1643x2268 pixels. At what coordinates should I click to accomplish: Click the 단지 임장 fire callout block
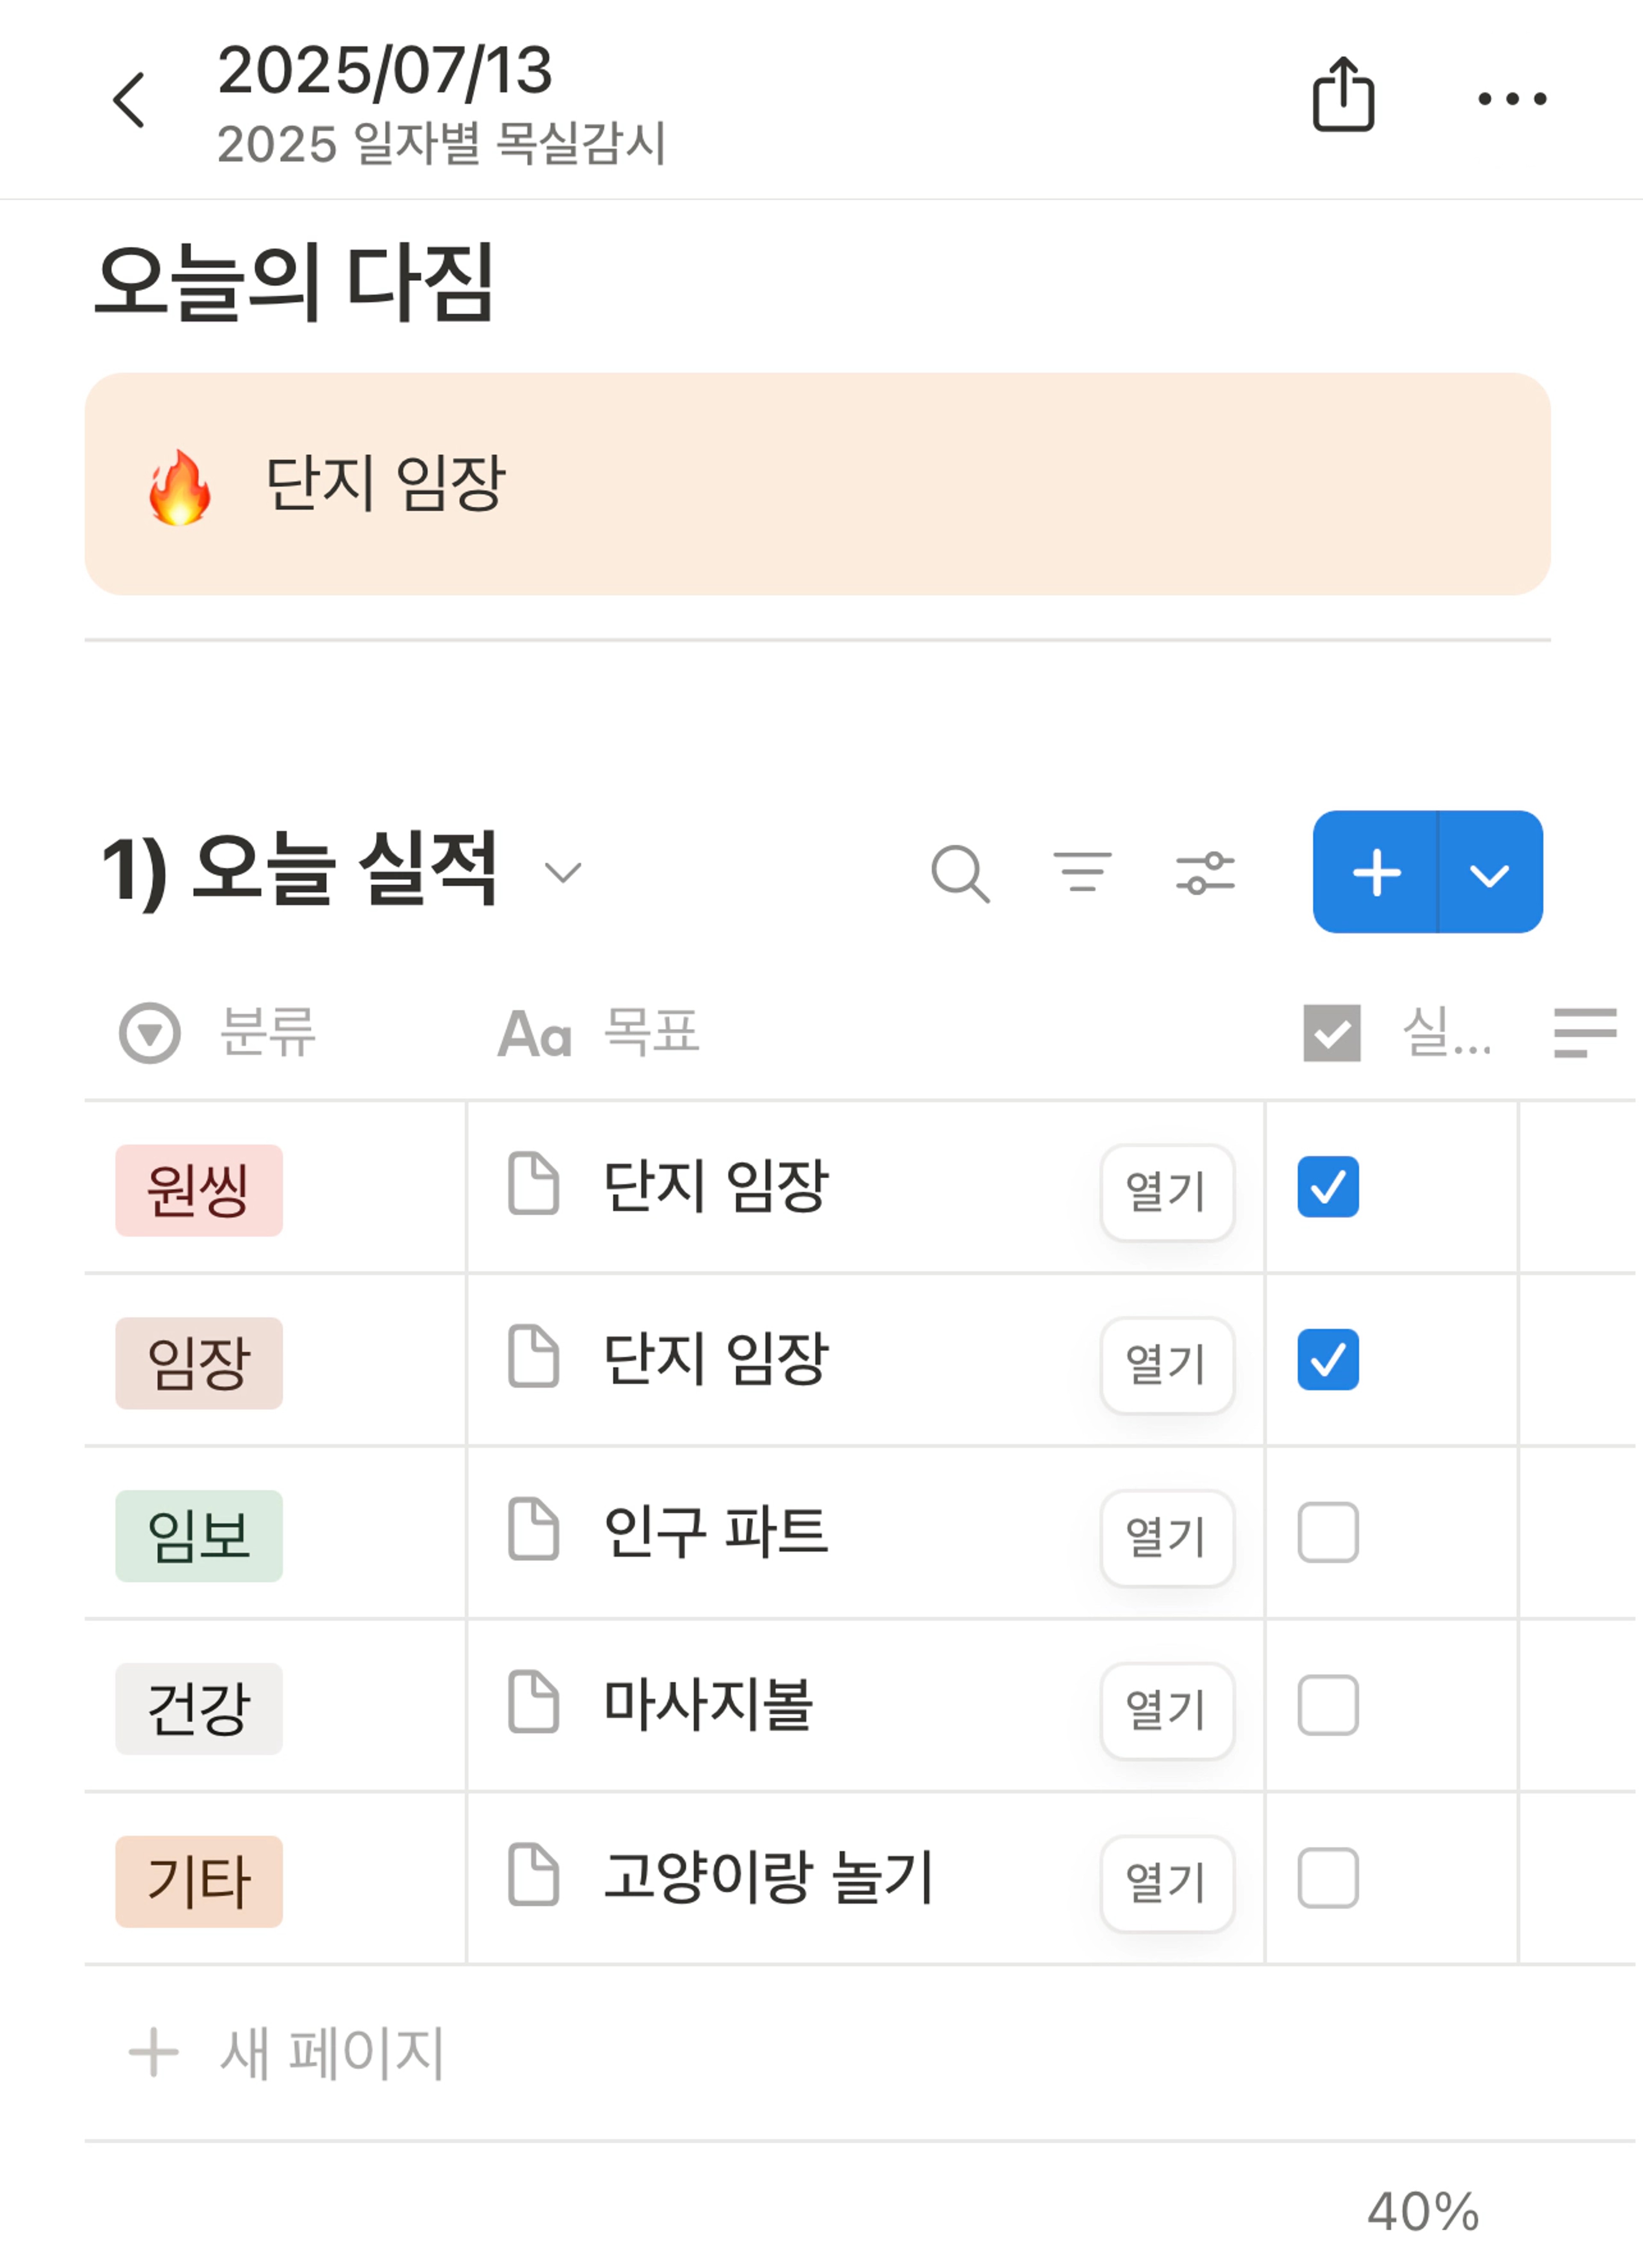pos(818,484)
